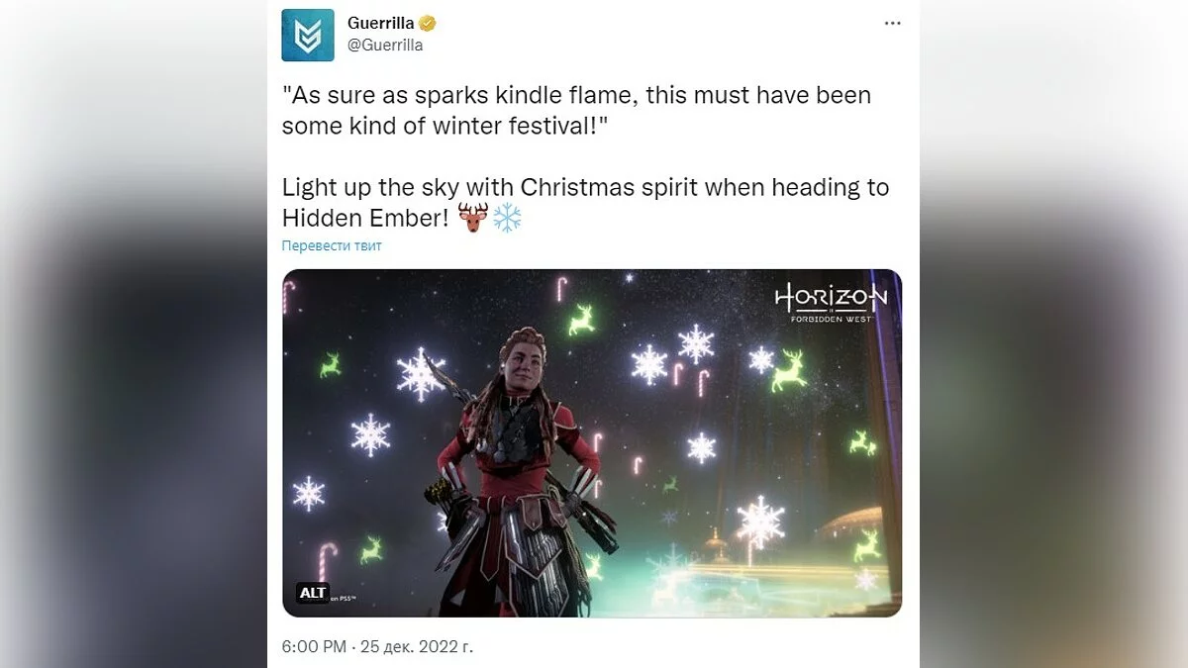The height and width of the screenshot is (668, 1188).
Task: Open the 6:00 PM timestamp link
Action: click(314, 646)
